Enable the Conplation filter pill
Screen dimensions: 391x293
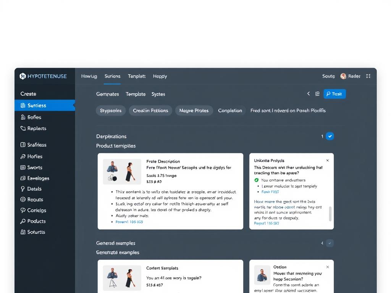click(x=230, y=111)
